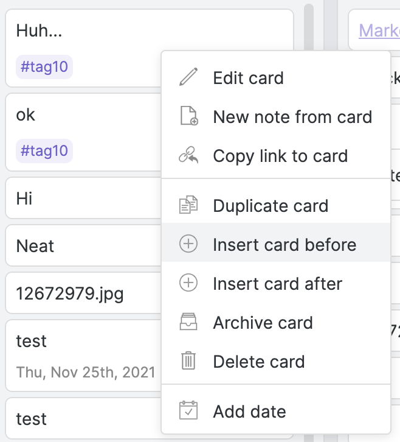Select the Archive card option
Viewport: 400px width, 442px height.
point(276,323)
